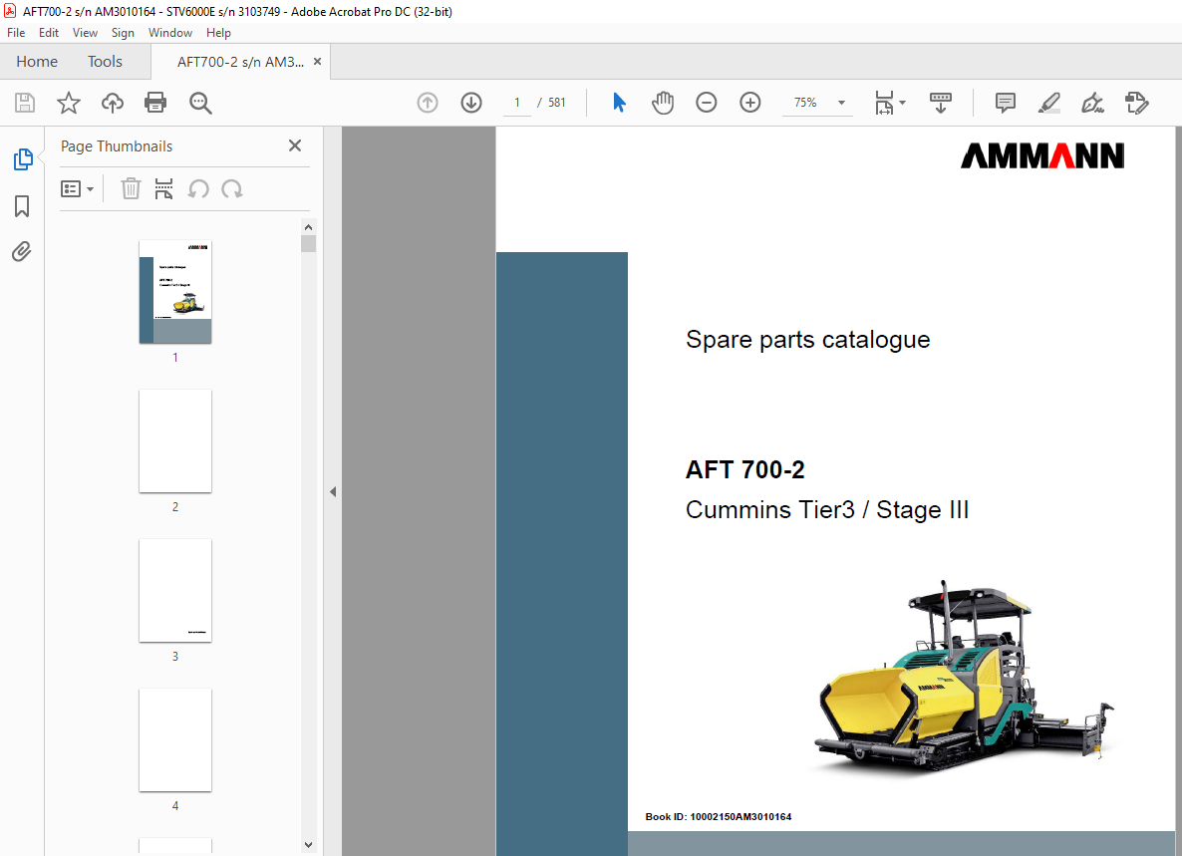
Task: Click the 'AFT 700-2' heading text
Action: pos(745,469)
